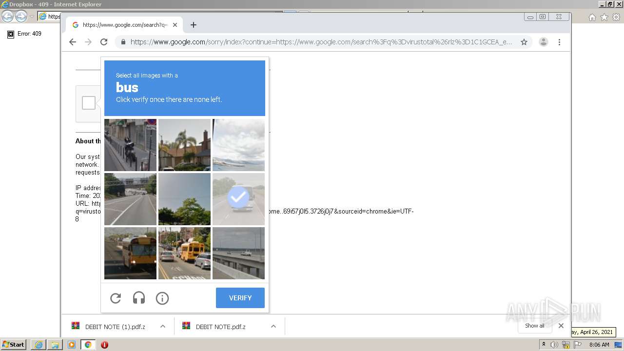Open a new Chrome tab
624x351 pixels.
point(194,25)
